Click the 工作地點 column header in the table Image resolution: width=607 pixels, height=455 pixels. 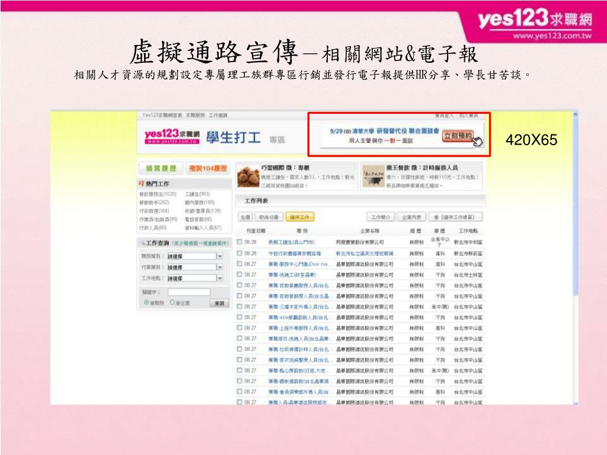point(468,231)
